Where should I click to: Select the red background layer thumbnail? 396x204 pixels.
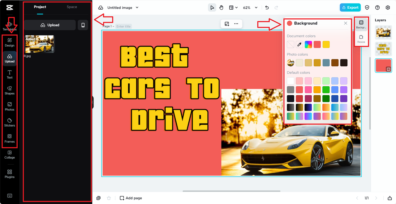pyautogui.click(x=383, y=65)
